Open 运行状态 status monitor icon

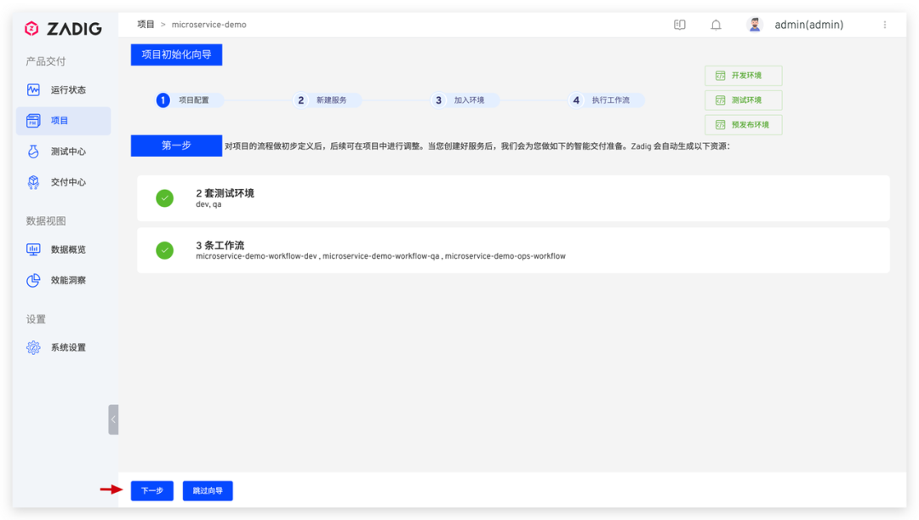point(33,89)
